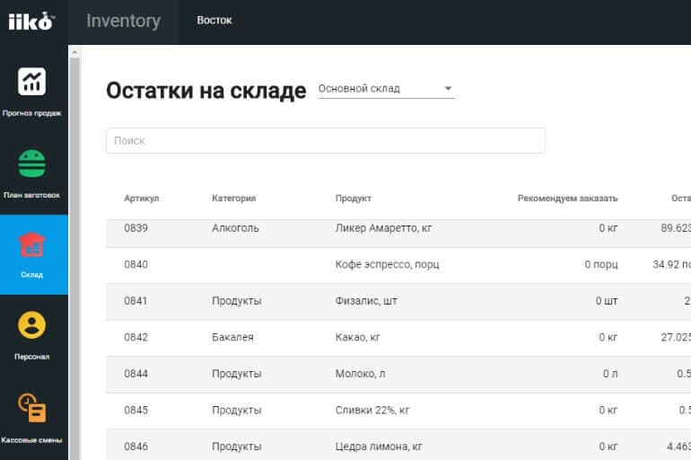Click product Физалис, шт
The image size is (691, 460).
[366, 301]
